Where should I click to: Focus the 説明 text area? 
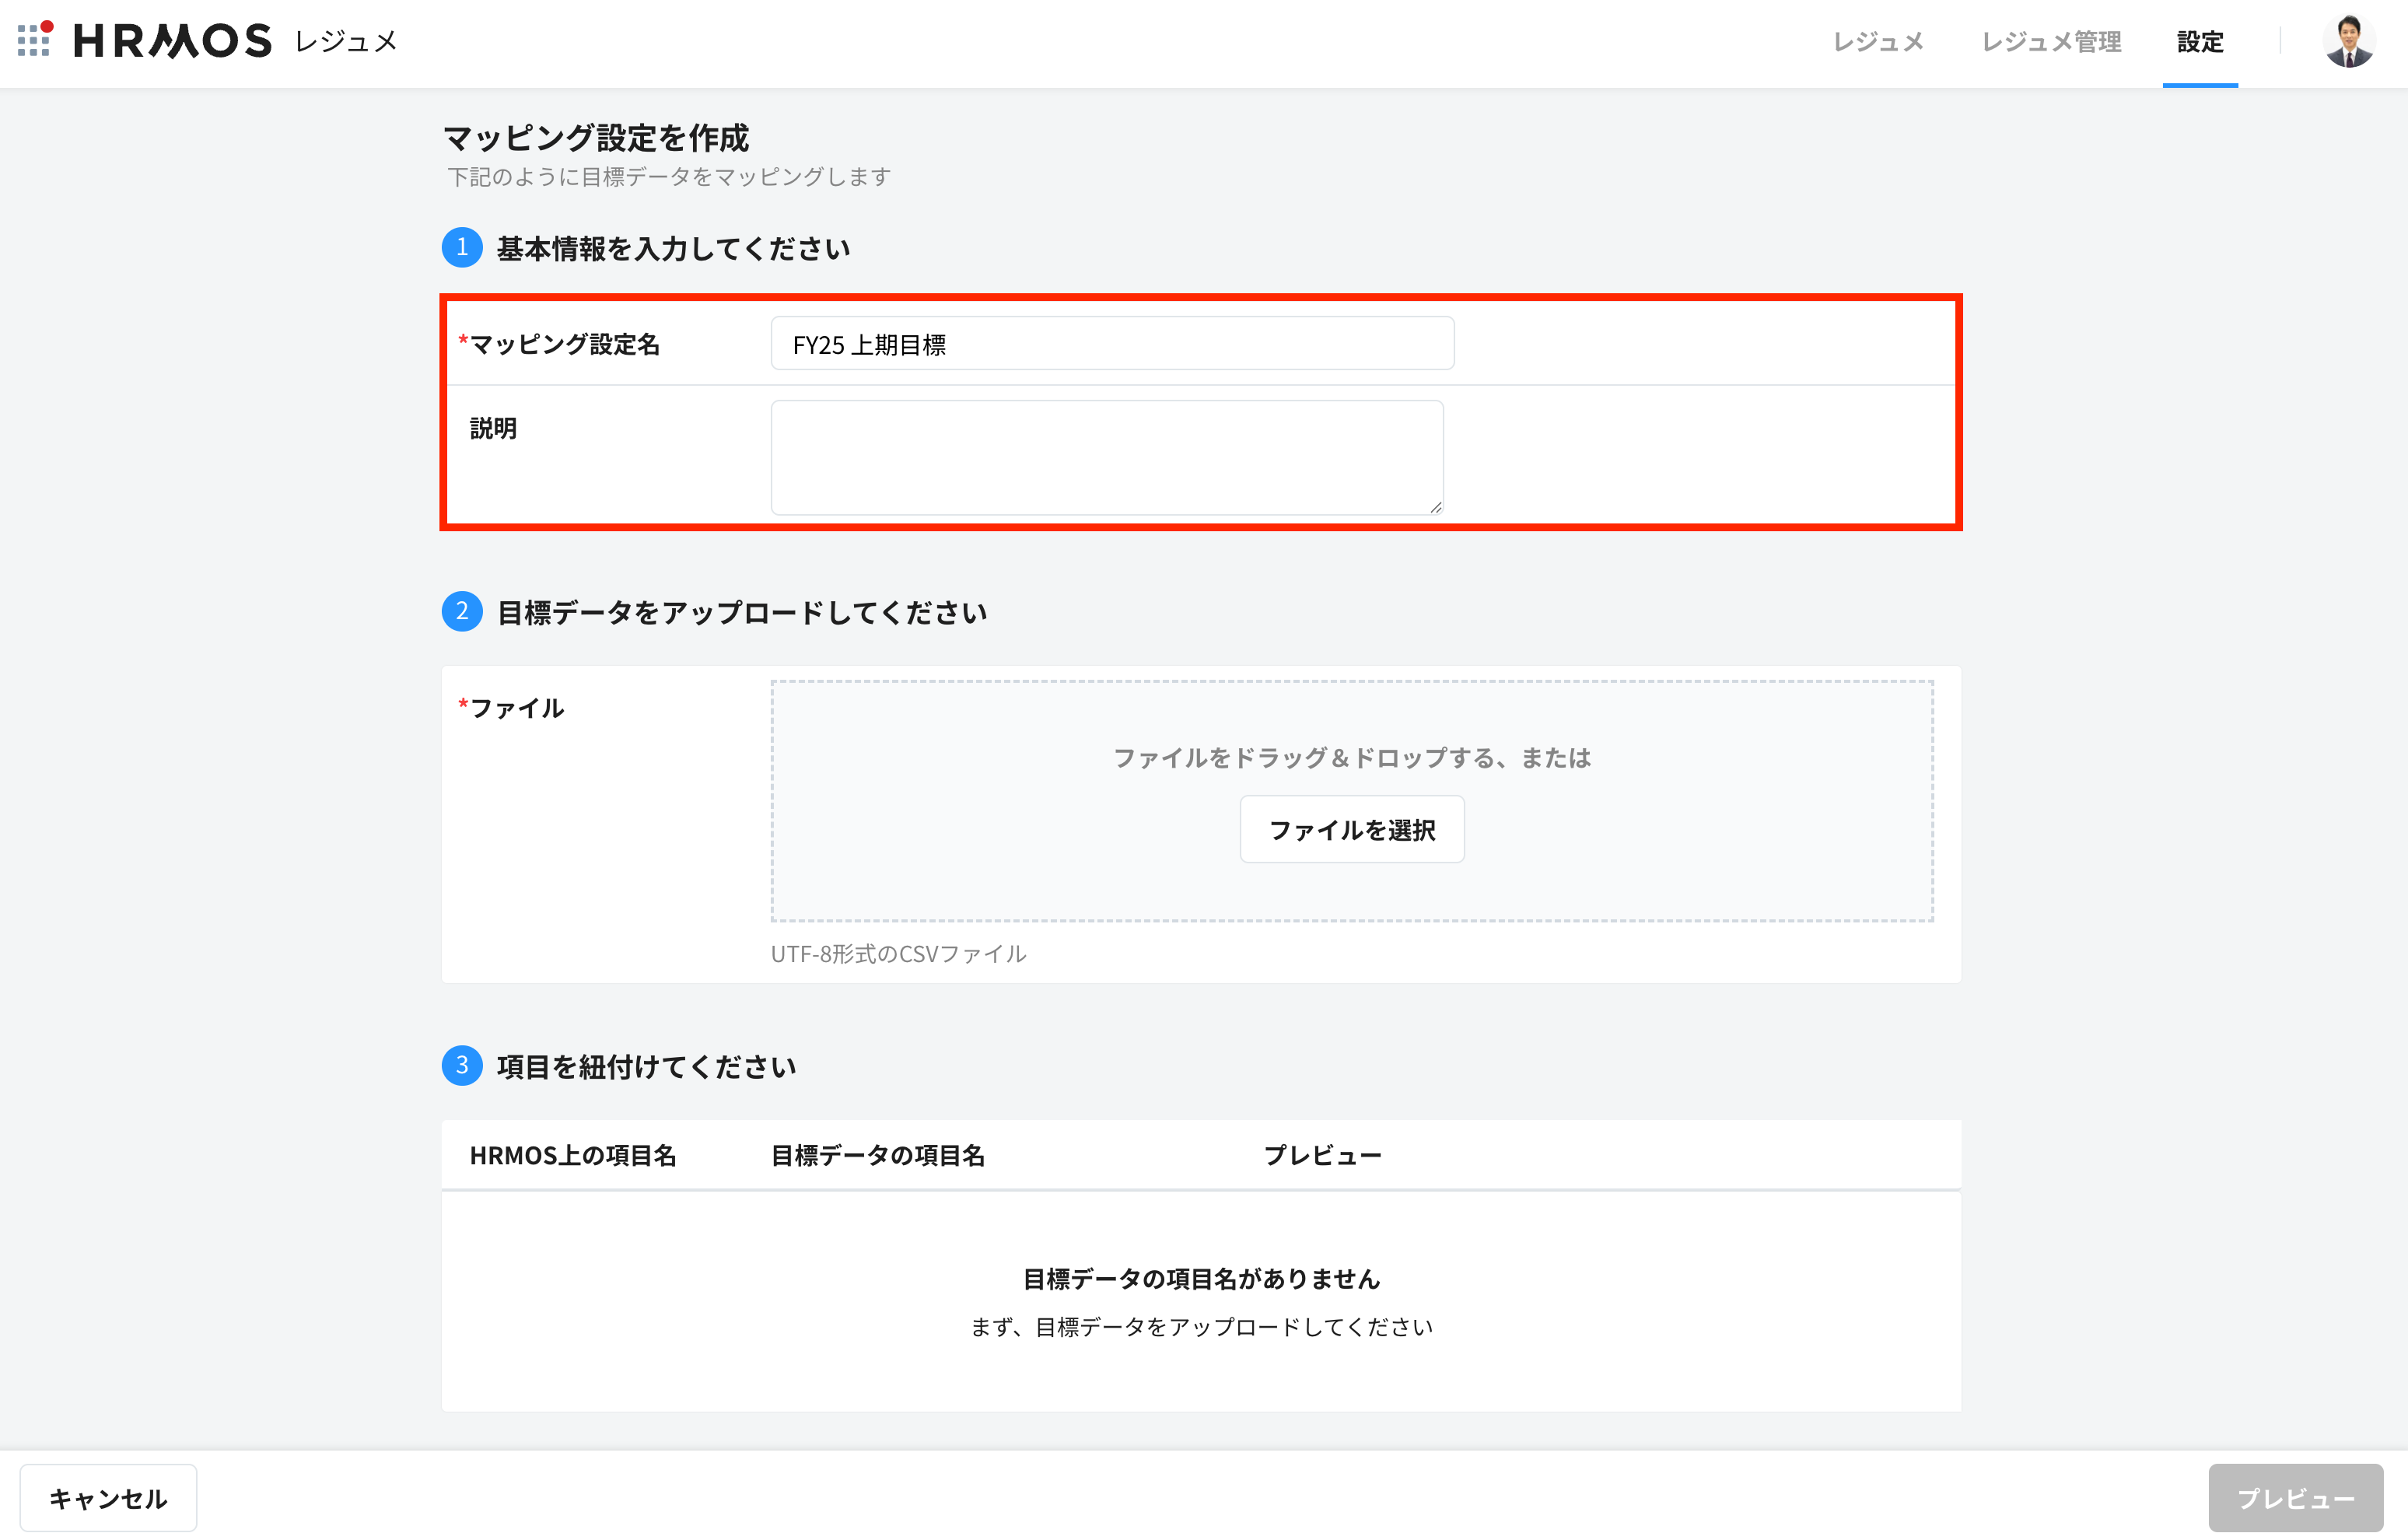1106,457
